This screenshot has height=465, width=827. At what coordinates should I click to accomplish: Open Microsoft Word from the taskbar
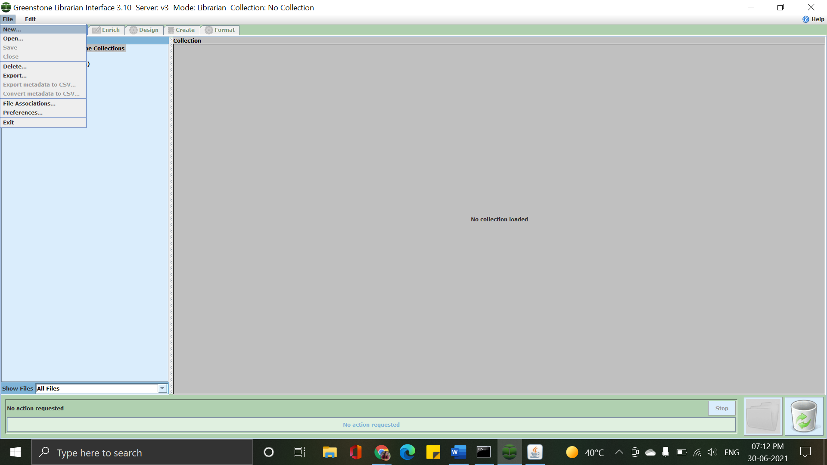tap(458, 452)
